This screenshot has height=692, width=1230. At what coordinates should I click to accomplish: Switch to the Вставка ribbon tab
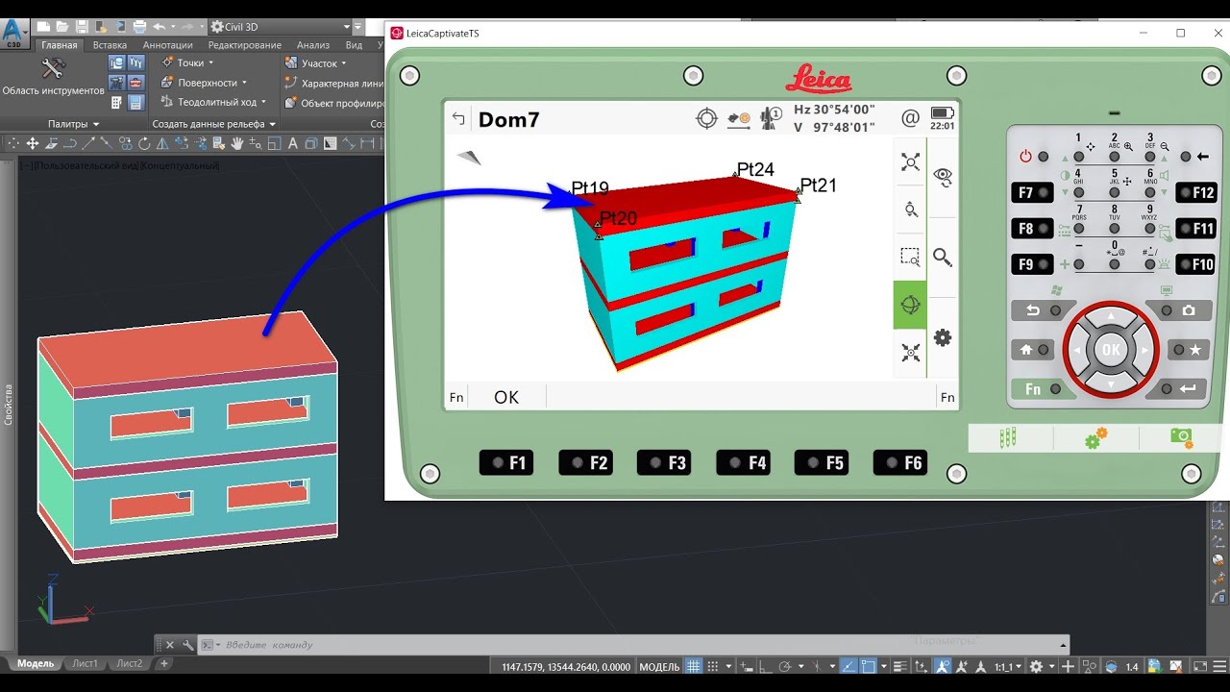[x=110, y=45]
